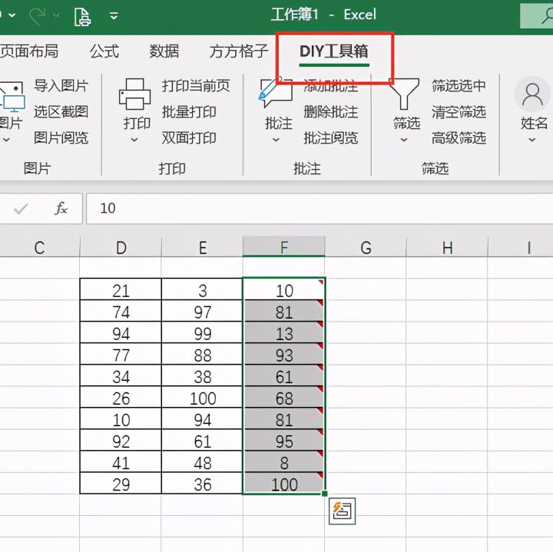Open the redo dropdown arrow

point(56,15)
